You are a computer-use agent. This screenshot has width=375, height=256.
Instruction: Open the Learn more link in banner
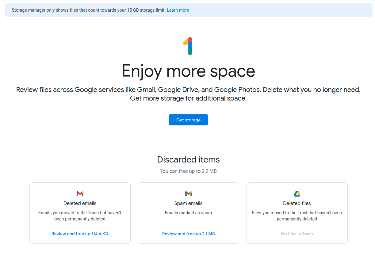click(178, 10)
